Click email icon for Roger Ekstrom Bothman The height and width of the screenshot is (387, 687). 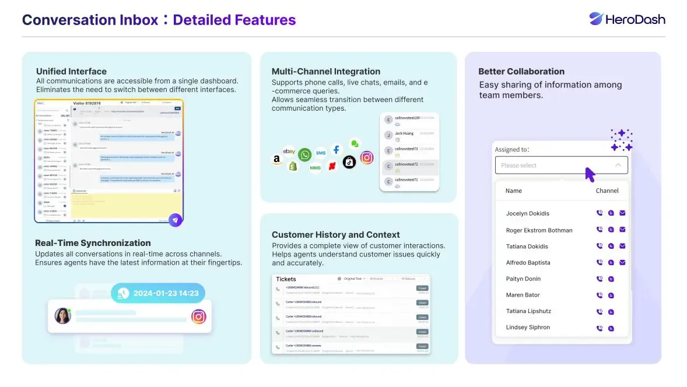coord(622,230)
